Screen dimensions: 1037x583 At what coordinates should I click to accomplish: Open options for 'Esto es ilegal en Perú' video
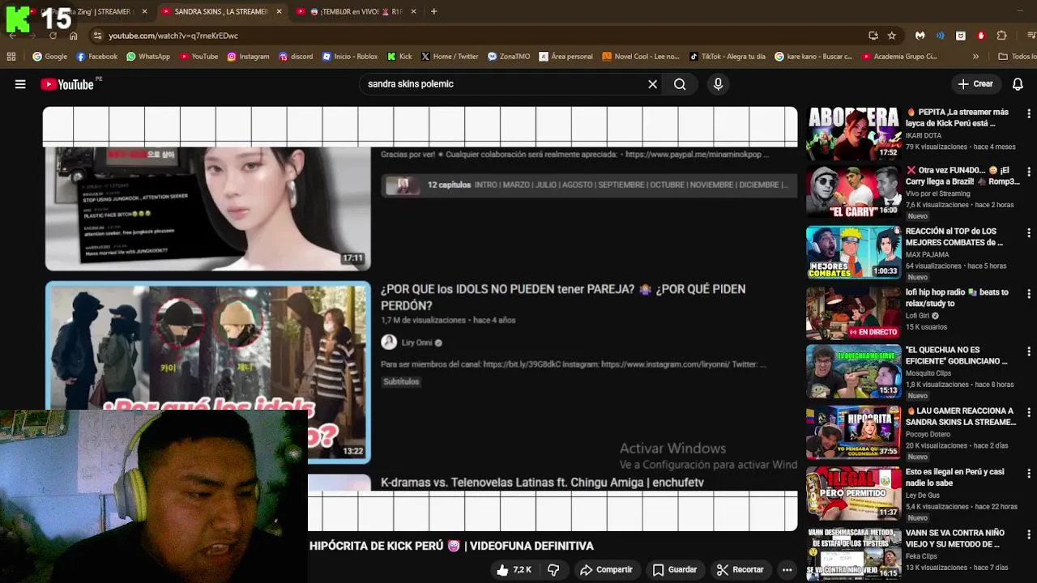pyautogui.click(x=1029, y=472)
